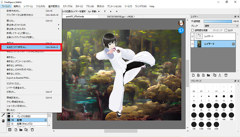
Task: Choose Export as Base64/PNG item
Action: [x=31, y=78]
